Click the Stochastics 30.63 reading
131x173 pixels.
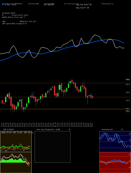pos(9,13)
